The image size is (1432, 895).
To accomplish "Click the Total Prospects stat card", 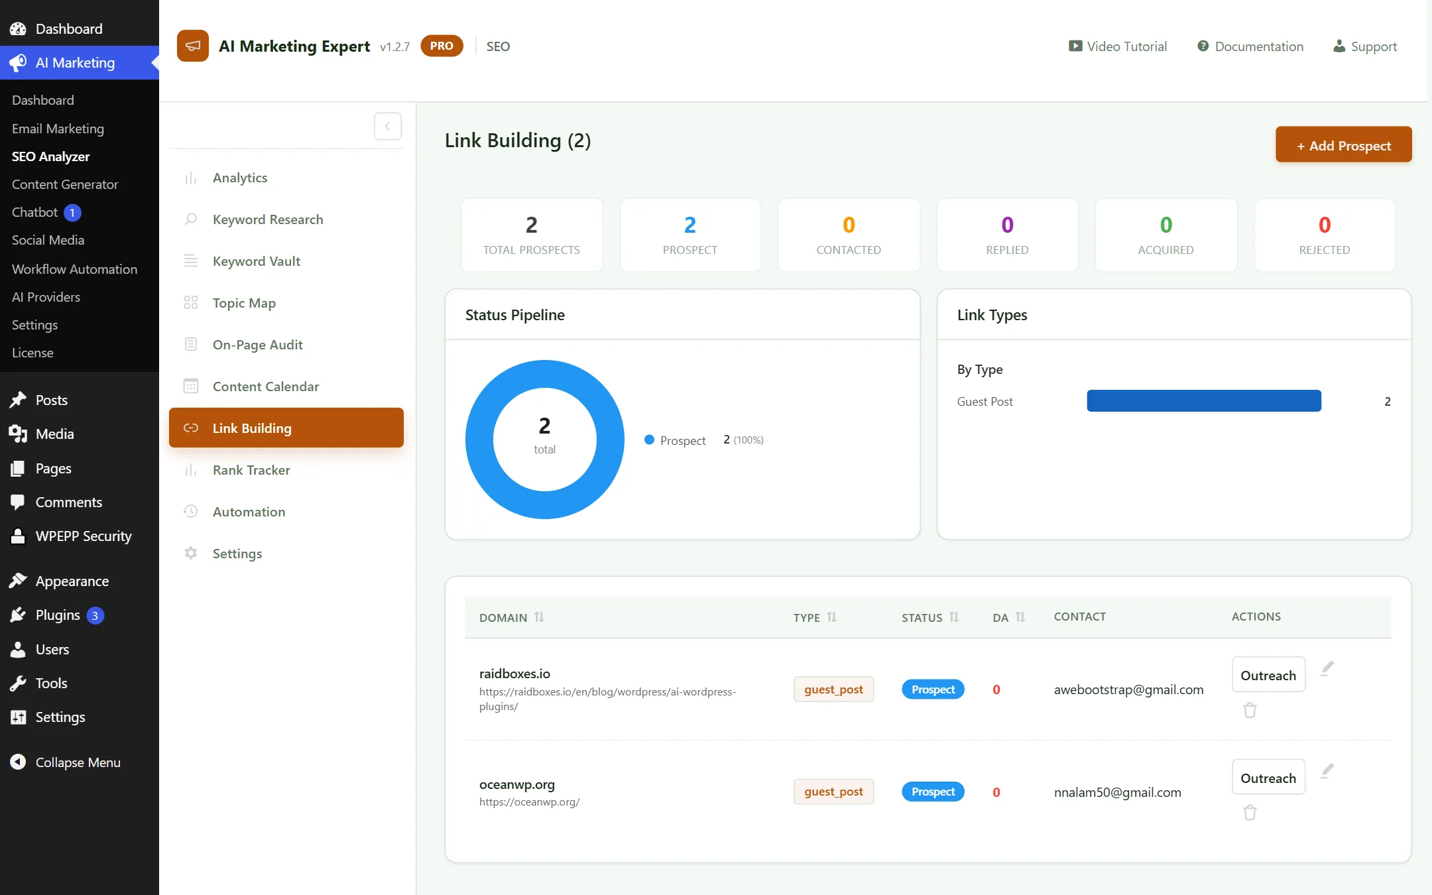I will 532,235.
